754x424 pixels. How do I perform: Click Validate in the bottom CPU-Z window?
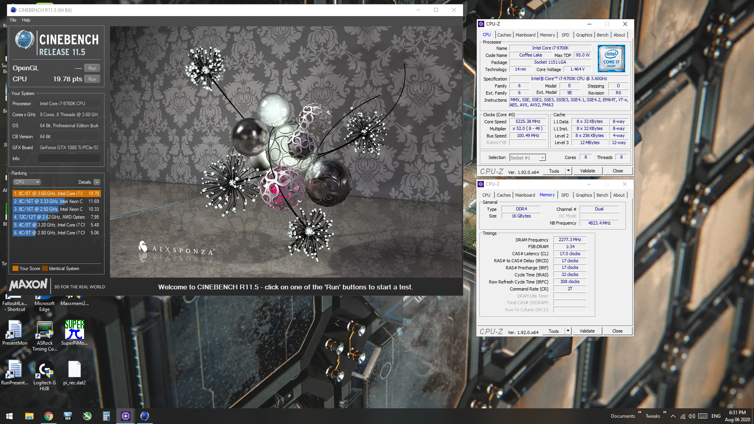click(587, 331)
